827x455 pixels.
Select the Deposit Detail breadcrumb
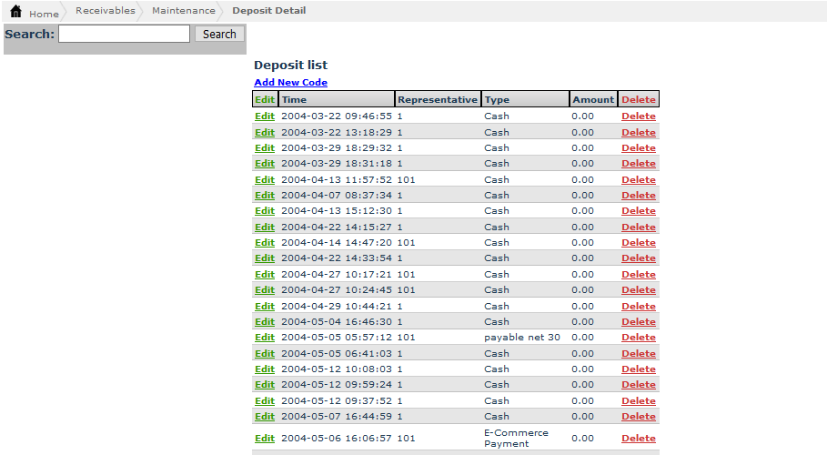point(268,11)
